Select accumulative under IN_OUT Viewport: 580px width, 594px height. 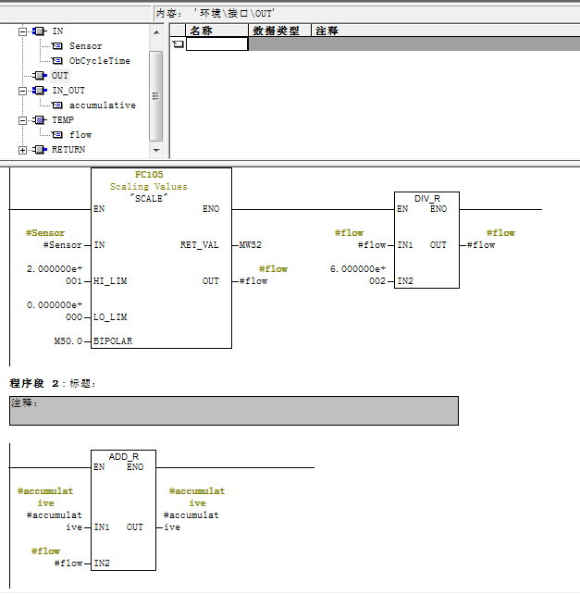pyautogui.click(x=103, y=105)
